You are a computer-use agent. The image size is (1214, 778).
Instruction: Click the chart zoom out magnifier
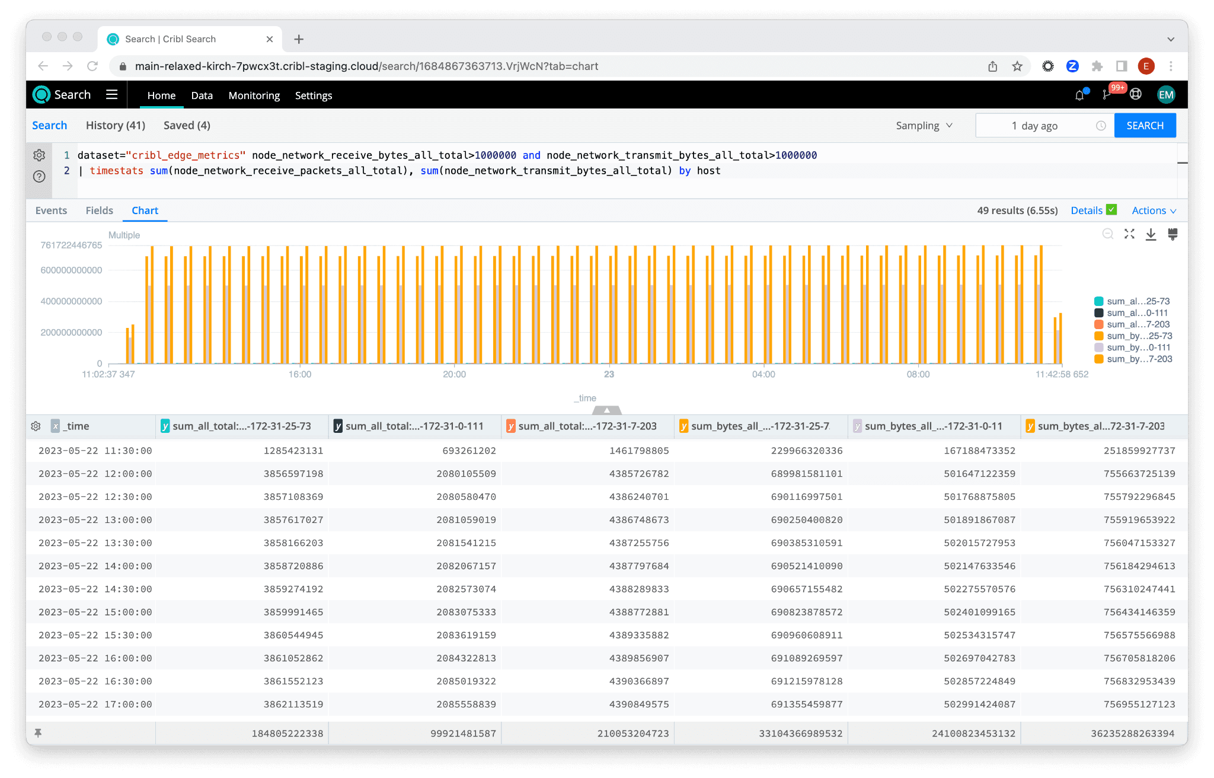(x=1107, y=234)
